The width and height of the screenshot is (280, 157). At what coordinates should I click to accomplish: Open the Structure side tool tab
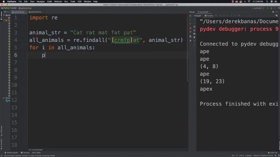[1, 131]
